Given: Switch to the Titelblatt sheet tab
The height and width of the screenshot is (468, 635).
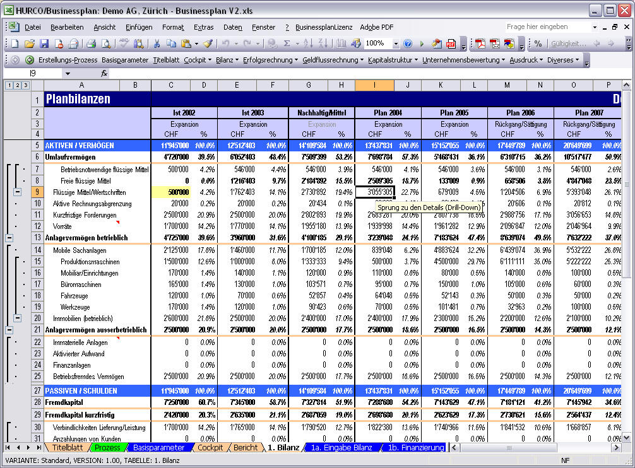Looking at the screenshot, I should coord(68,447).
